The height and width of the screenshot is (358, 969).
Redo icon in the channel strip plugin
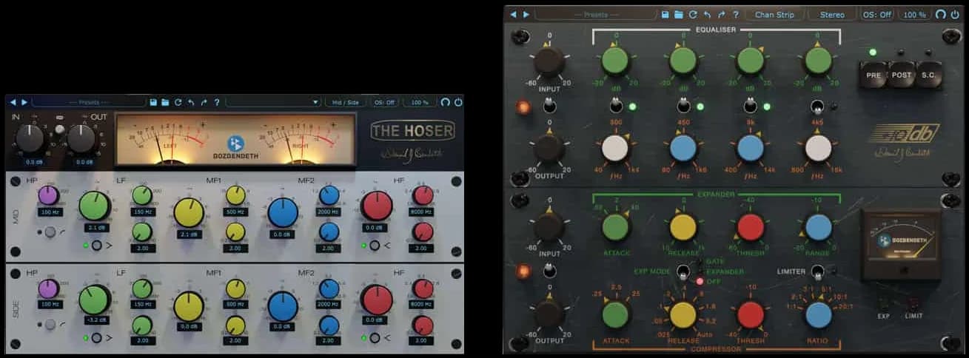[x=721, y=14]
